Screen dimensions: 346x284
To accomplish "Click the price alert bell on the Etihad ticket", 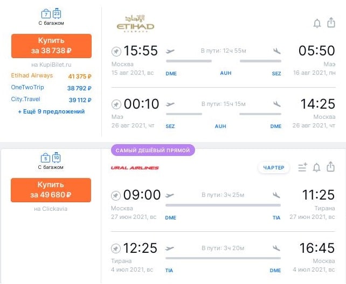I will click(x=317, y=23).
